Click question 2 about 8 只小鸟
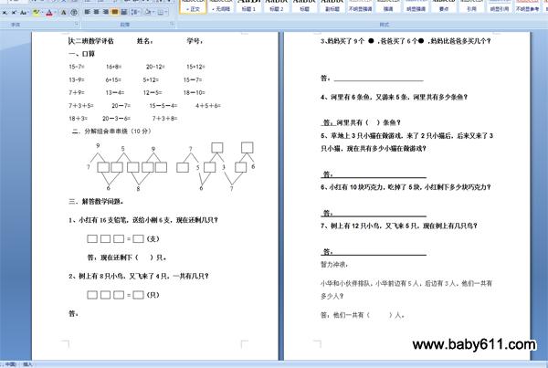This screenshot has width=548, height=368. [x=139, y=276]
